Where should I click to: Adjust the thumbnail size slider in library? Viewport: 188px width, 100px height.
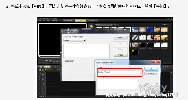click(165, 24)
